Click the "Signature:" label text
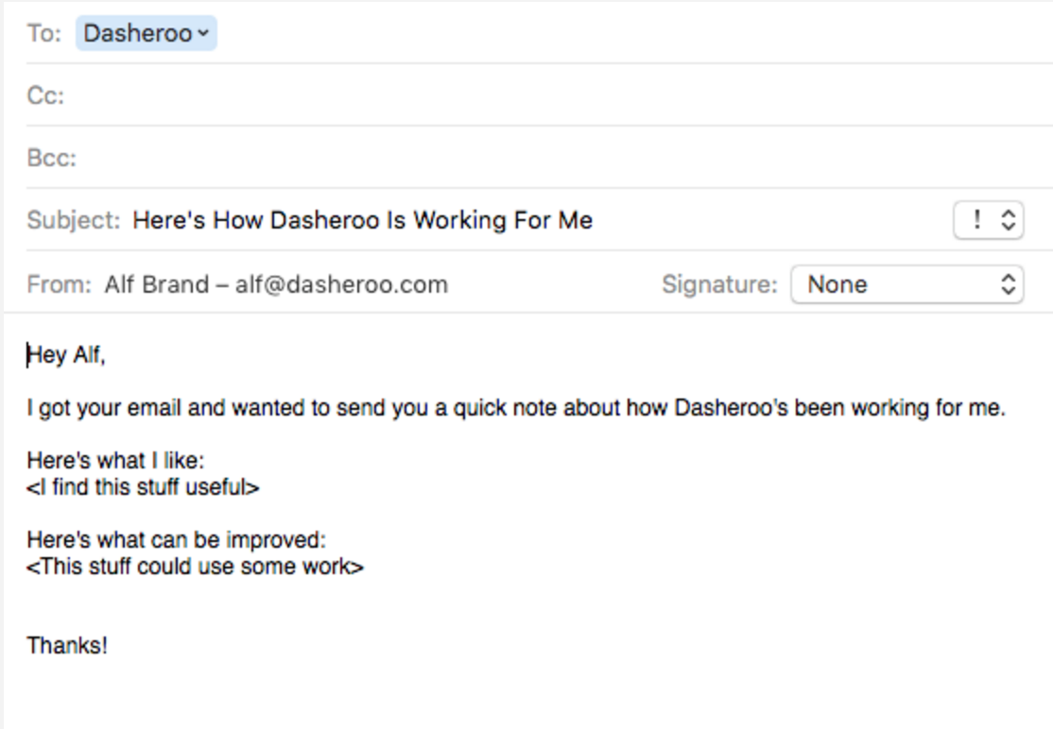Image resolution: width=1053 pixels, height=729 pixels. tap(719, 284)
